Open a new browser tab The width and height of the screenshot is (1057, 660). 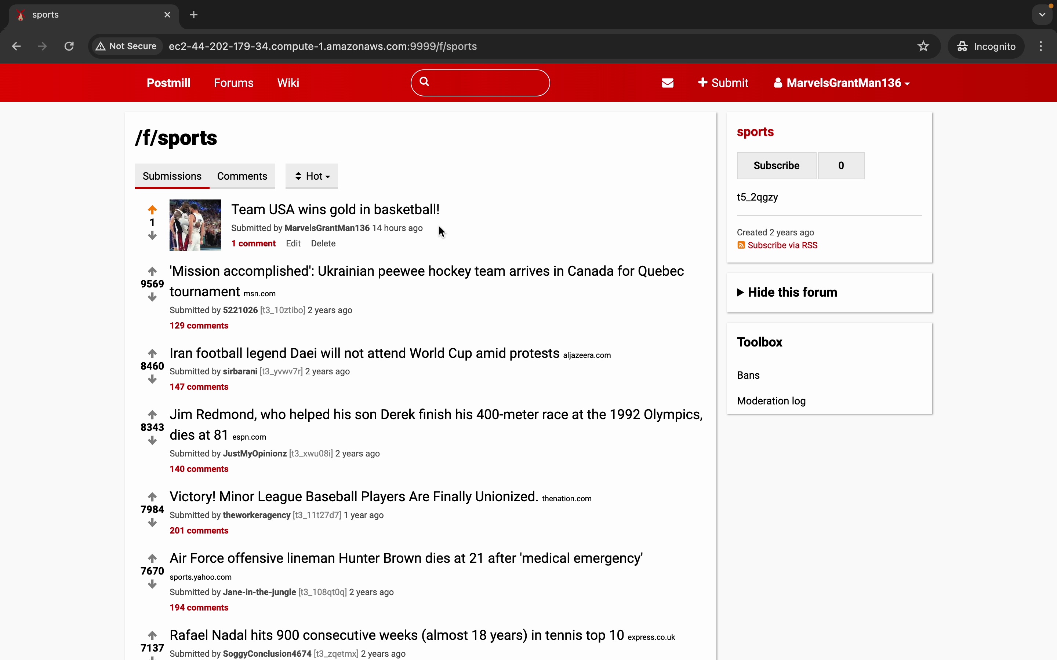(194, 15)
